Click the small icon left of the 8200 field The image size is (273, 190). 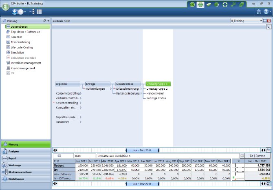pos(59,156)
